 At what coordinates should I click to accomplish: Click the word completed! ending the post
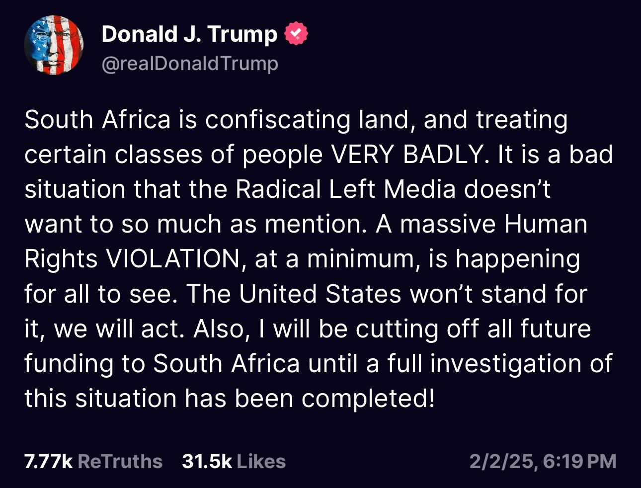368,398
